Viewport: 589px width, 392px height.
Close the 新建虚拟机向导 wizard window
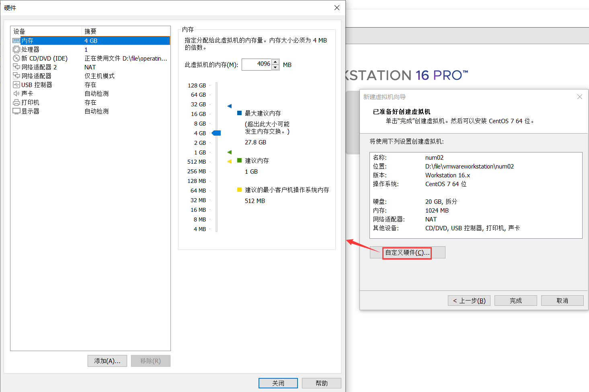pos(580,97)
